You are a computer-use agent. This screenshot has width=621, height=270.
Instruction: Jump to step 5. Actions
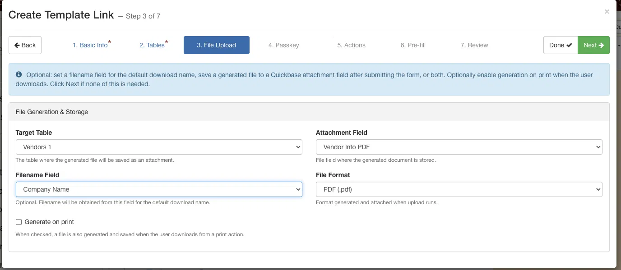pos(351,45)
